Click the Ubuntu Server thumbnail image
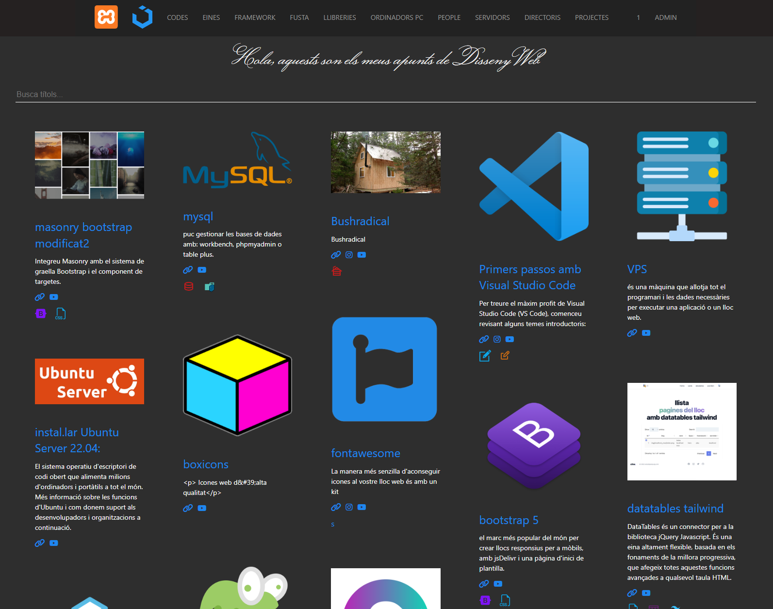 click(x=89, y=381)
